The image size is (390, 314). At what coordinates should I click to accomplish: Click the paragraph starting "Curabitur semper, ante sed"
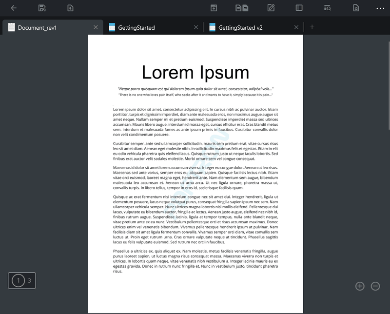(195, 151)
